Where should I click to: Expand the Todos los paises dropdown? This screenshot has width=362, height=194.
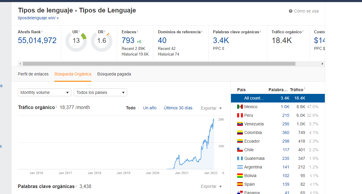pos(100,92)
